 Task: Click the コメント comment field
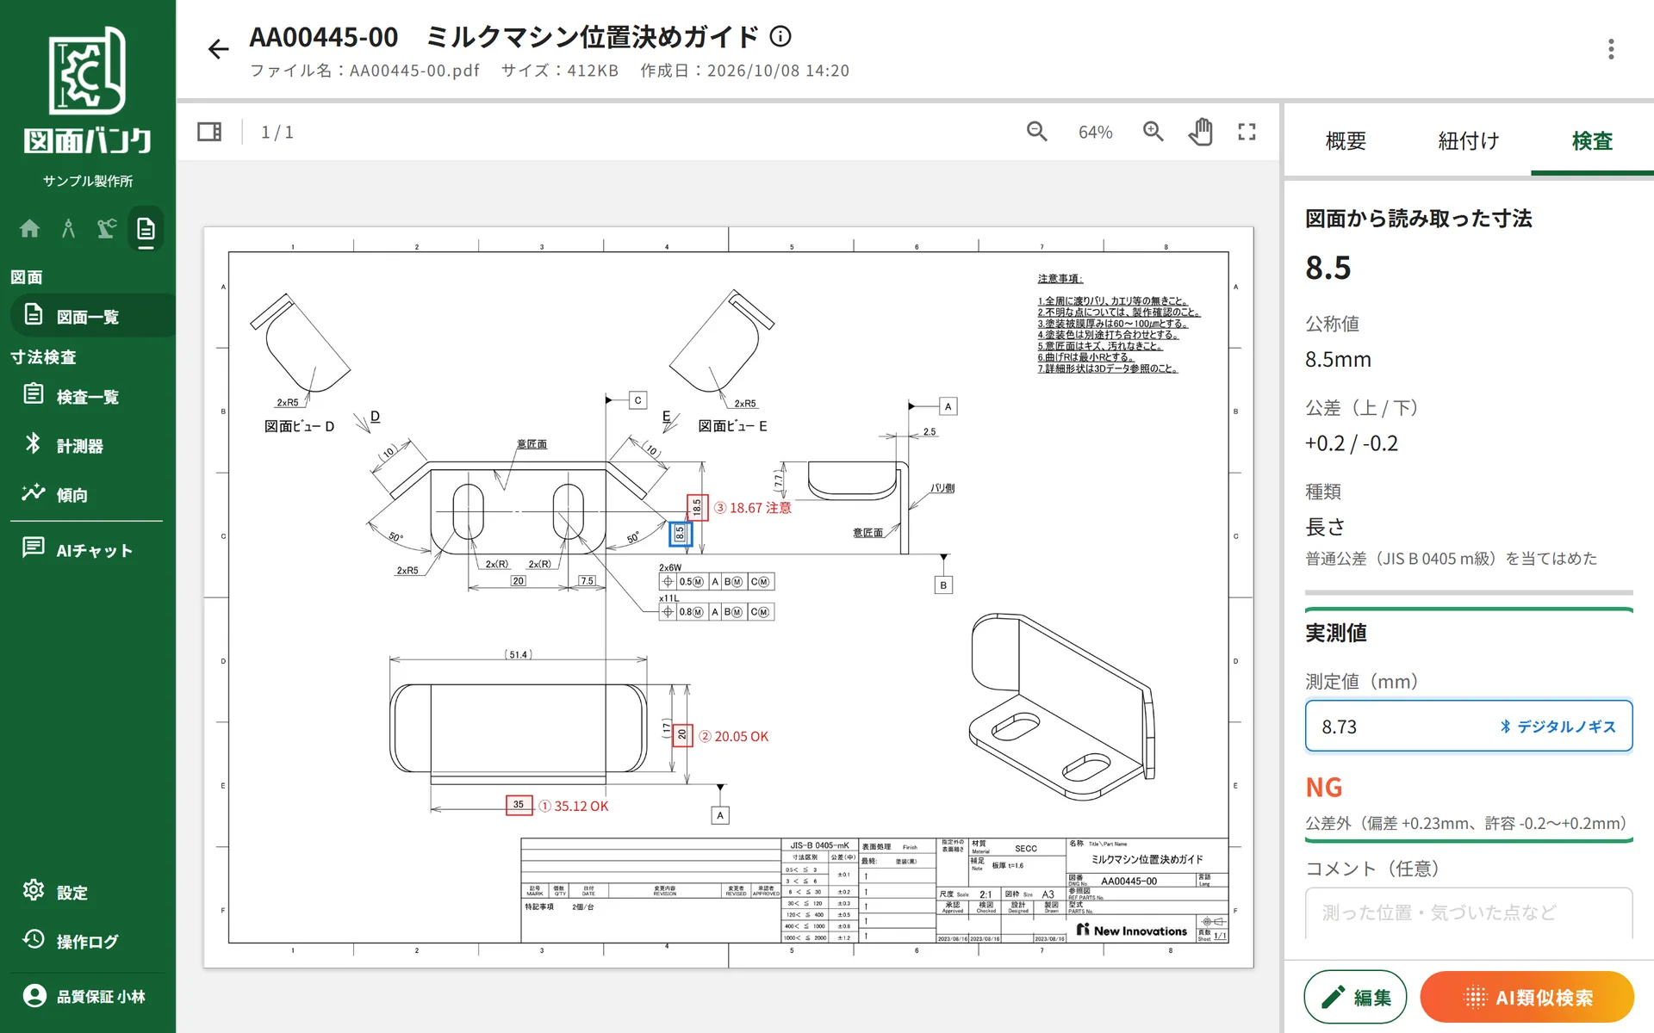click(1469, 912)
